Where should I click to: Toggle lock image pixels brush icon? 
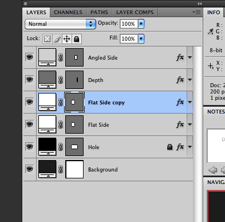57,39
